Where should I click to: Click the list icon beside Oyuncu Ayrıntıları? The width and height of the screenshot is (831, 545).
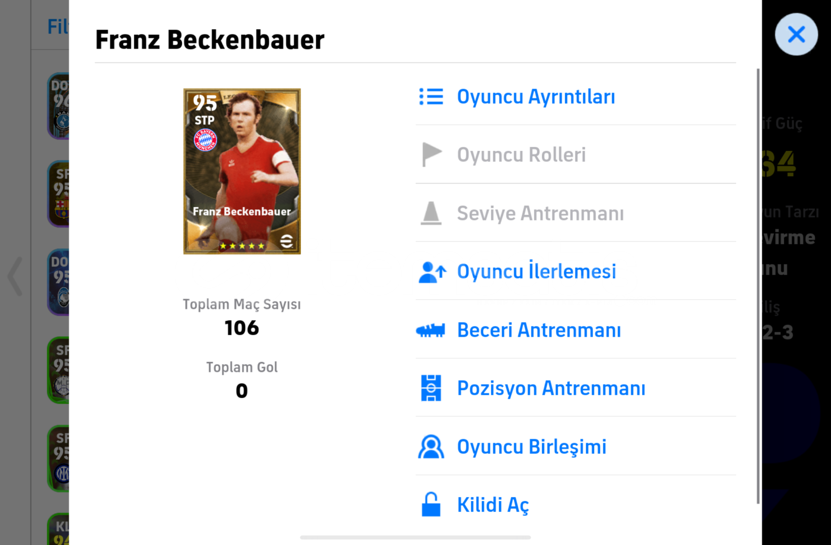point(431,96)
